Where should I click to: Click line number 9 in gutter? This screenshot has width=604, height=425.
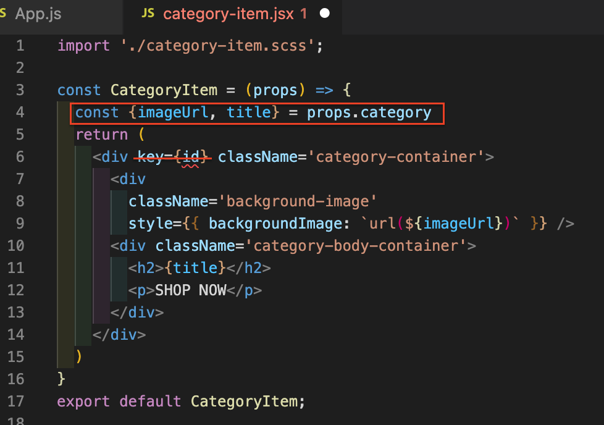[20, 224]
